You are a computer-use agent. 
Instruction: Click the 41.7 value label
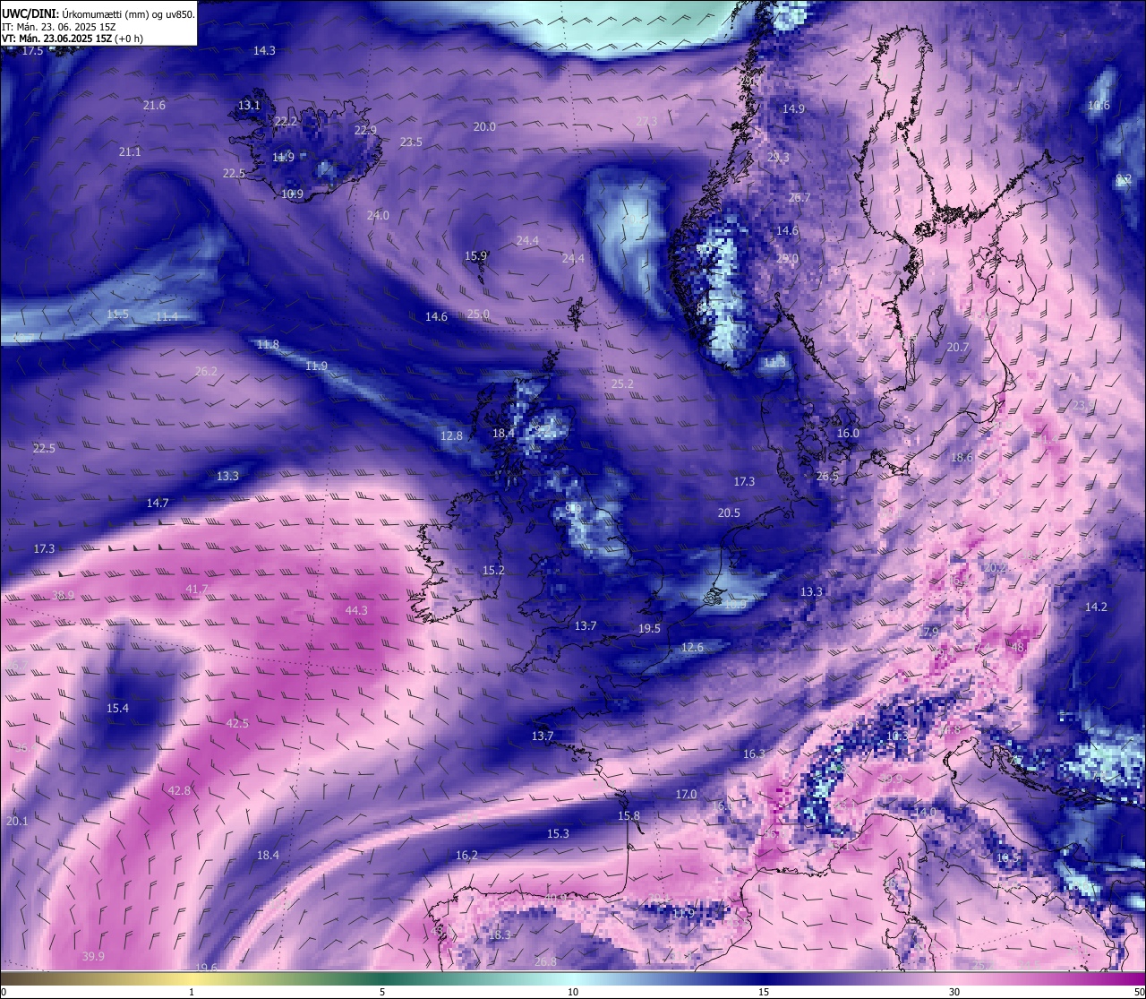[196, 589]
